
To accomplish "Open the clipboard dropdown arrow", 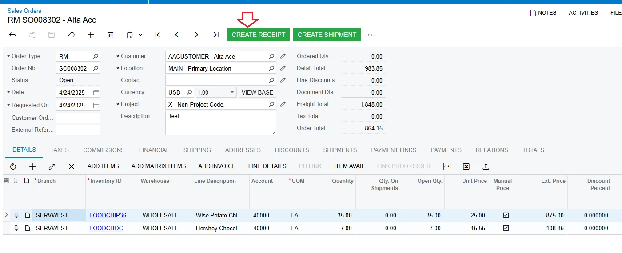I will coord(140,35).
